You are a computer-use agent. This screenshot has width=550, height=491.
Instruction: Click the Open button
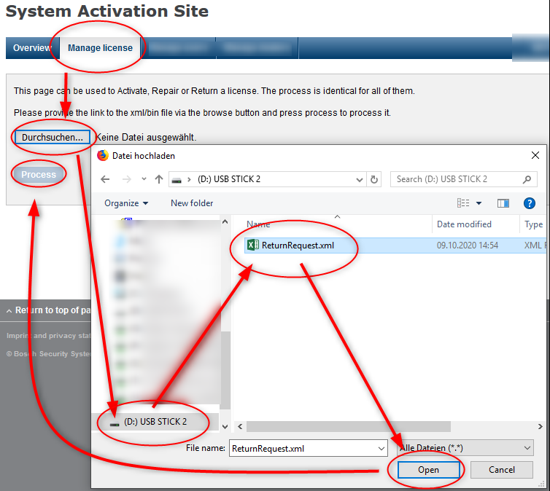428,470
